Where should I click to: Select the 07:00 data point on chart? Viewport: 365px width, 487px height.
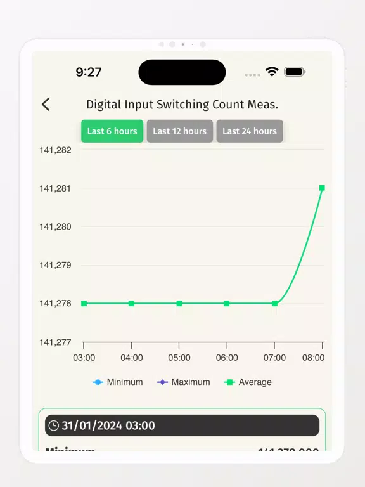[x=274, y=304]
